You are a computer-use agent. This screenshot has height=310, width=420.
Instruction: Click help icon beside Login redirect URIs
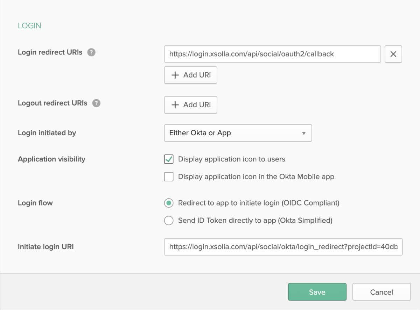91,52
